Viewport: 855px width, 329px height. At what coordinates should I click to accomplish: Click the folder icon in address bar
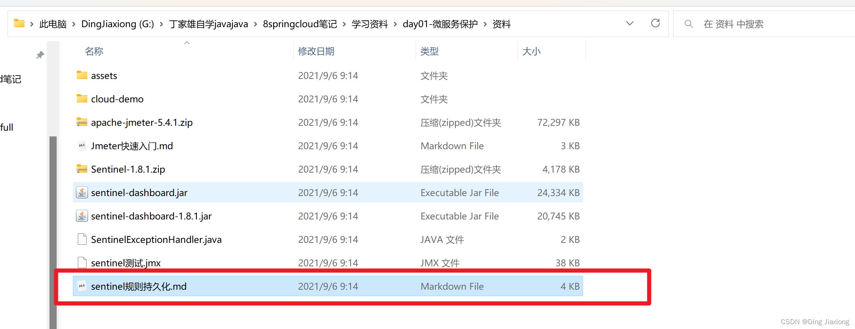(19, 24)
